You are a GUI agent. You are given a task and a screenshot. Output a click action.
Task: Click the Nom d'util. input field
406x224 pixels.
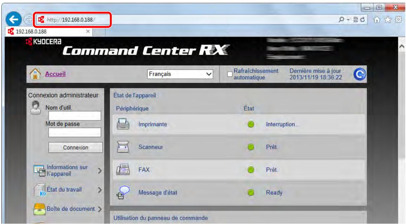tap(75, 116)
